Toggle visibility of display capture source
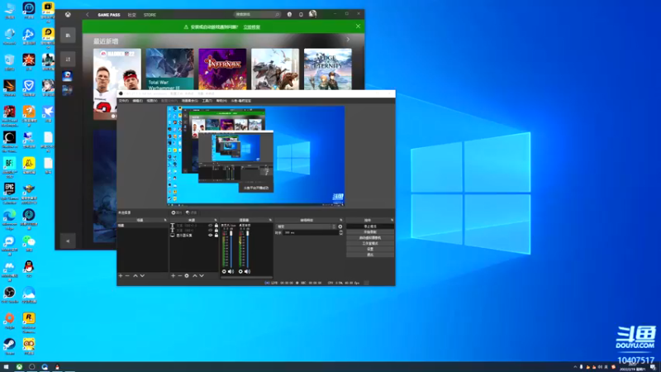 tap(211, 236)
